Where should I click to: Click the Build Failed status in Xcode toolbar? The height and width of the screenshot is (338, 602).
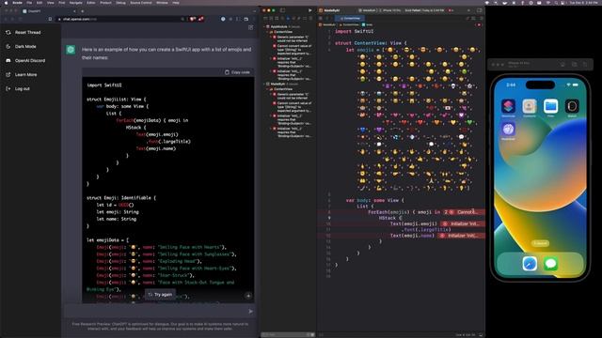[x=424, y=10]
